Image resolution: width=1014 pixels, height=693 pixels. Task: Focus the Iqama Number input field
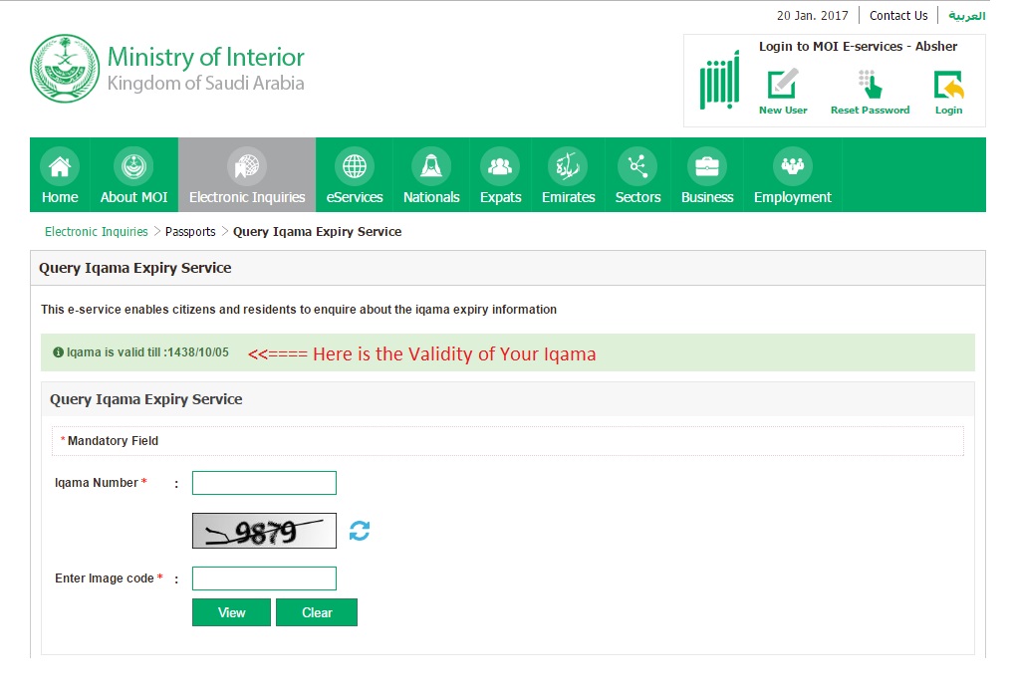coord(264,483)
